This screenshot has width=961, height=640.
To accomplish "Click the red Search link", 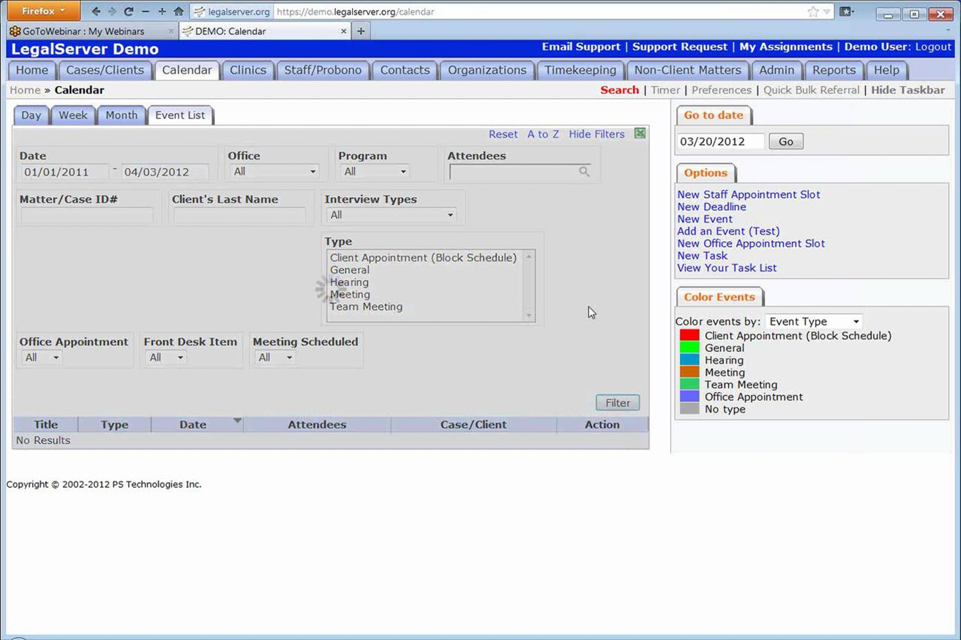I will pos(619,90).
